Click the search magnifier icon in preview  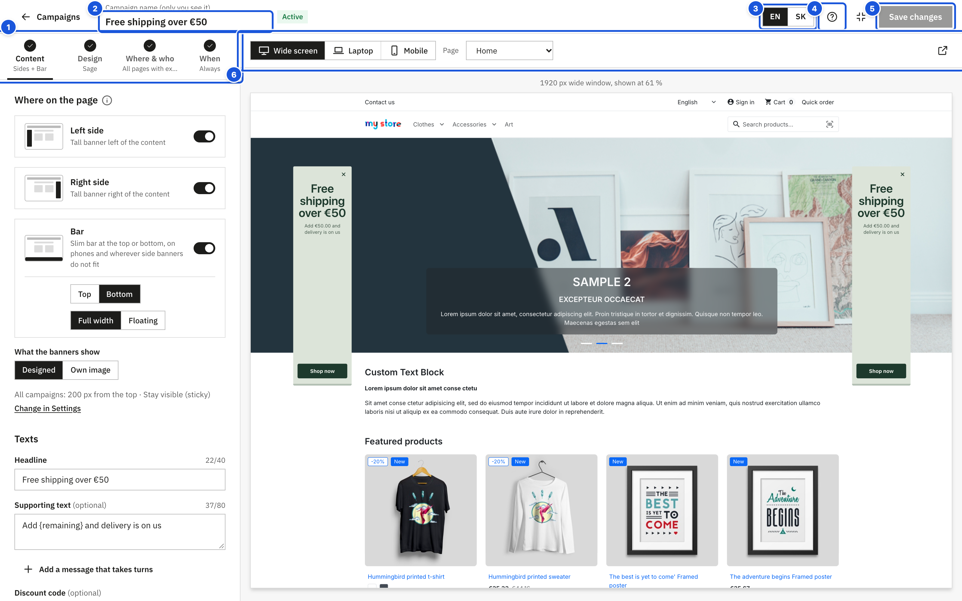[736, 124]
